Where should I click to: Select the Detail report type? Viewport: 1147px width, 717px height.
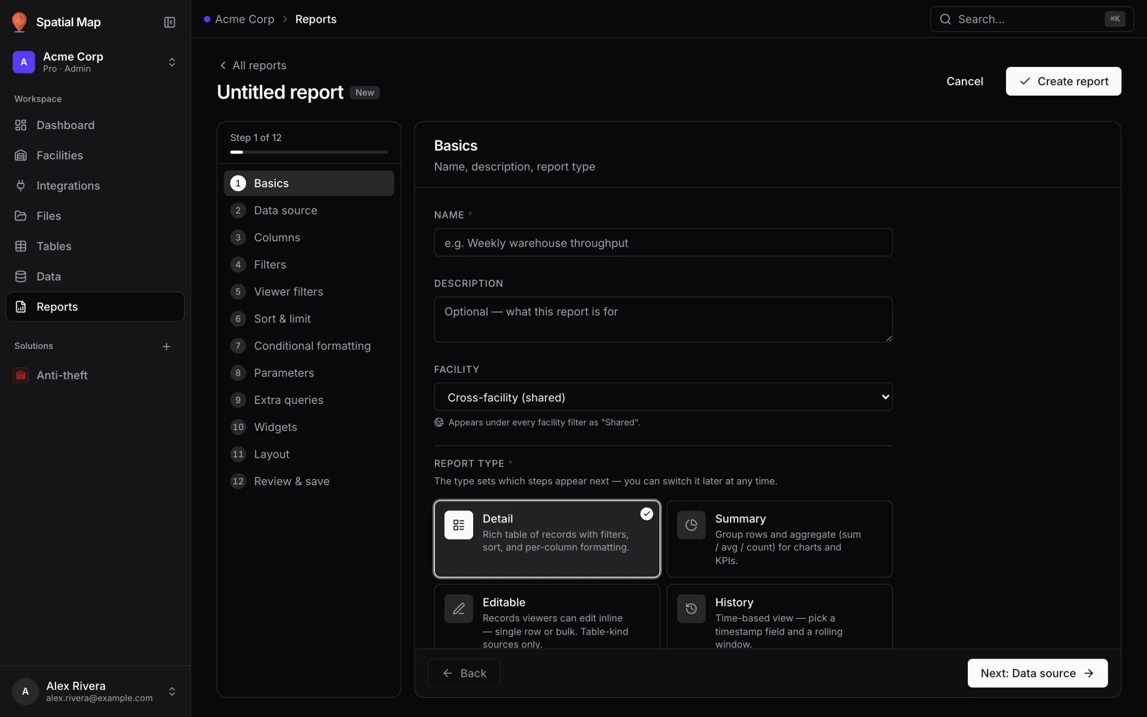coord(547,539)
